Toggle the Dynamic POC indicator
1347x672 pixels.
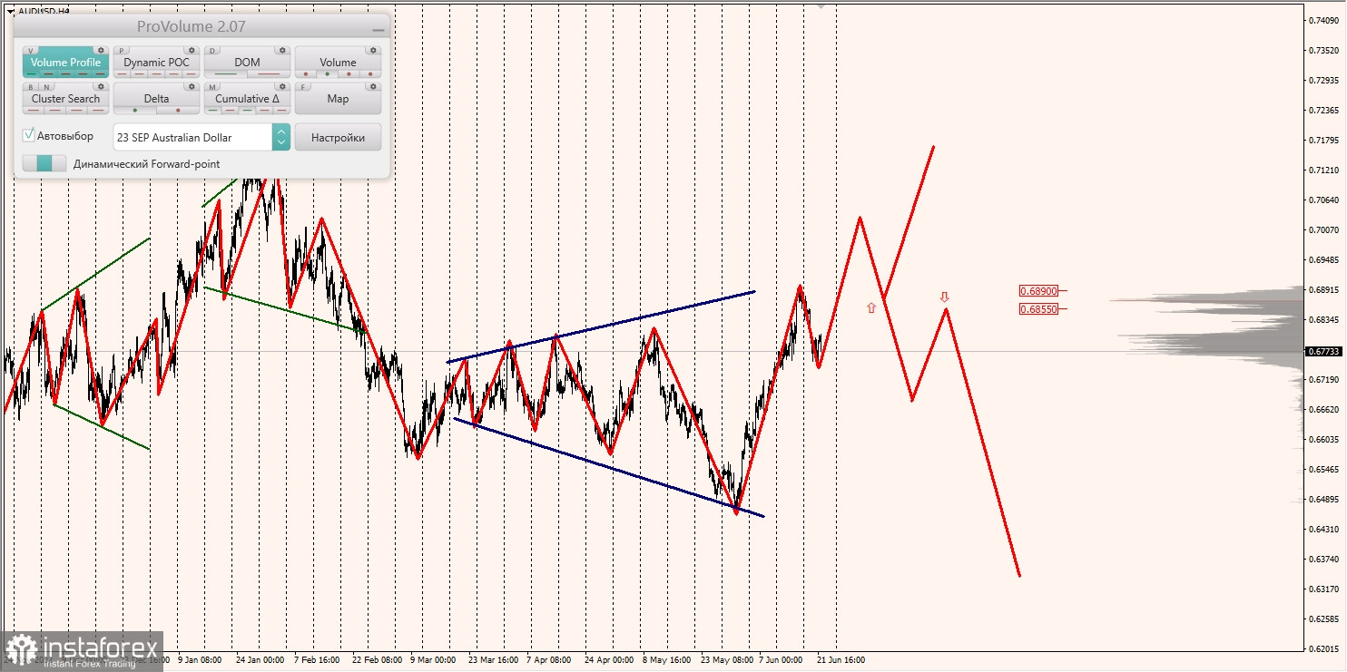(x=156, y=62)
